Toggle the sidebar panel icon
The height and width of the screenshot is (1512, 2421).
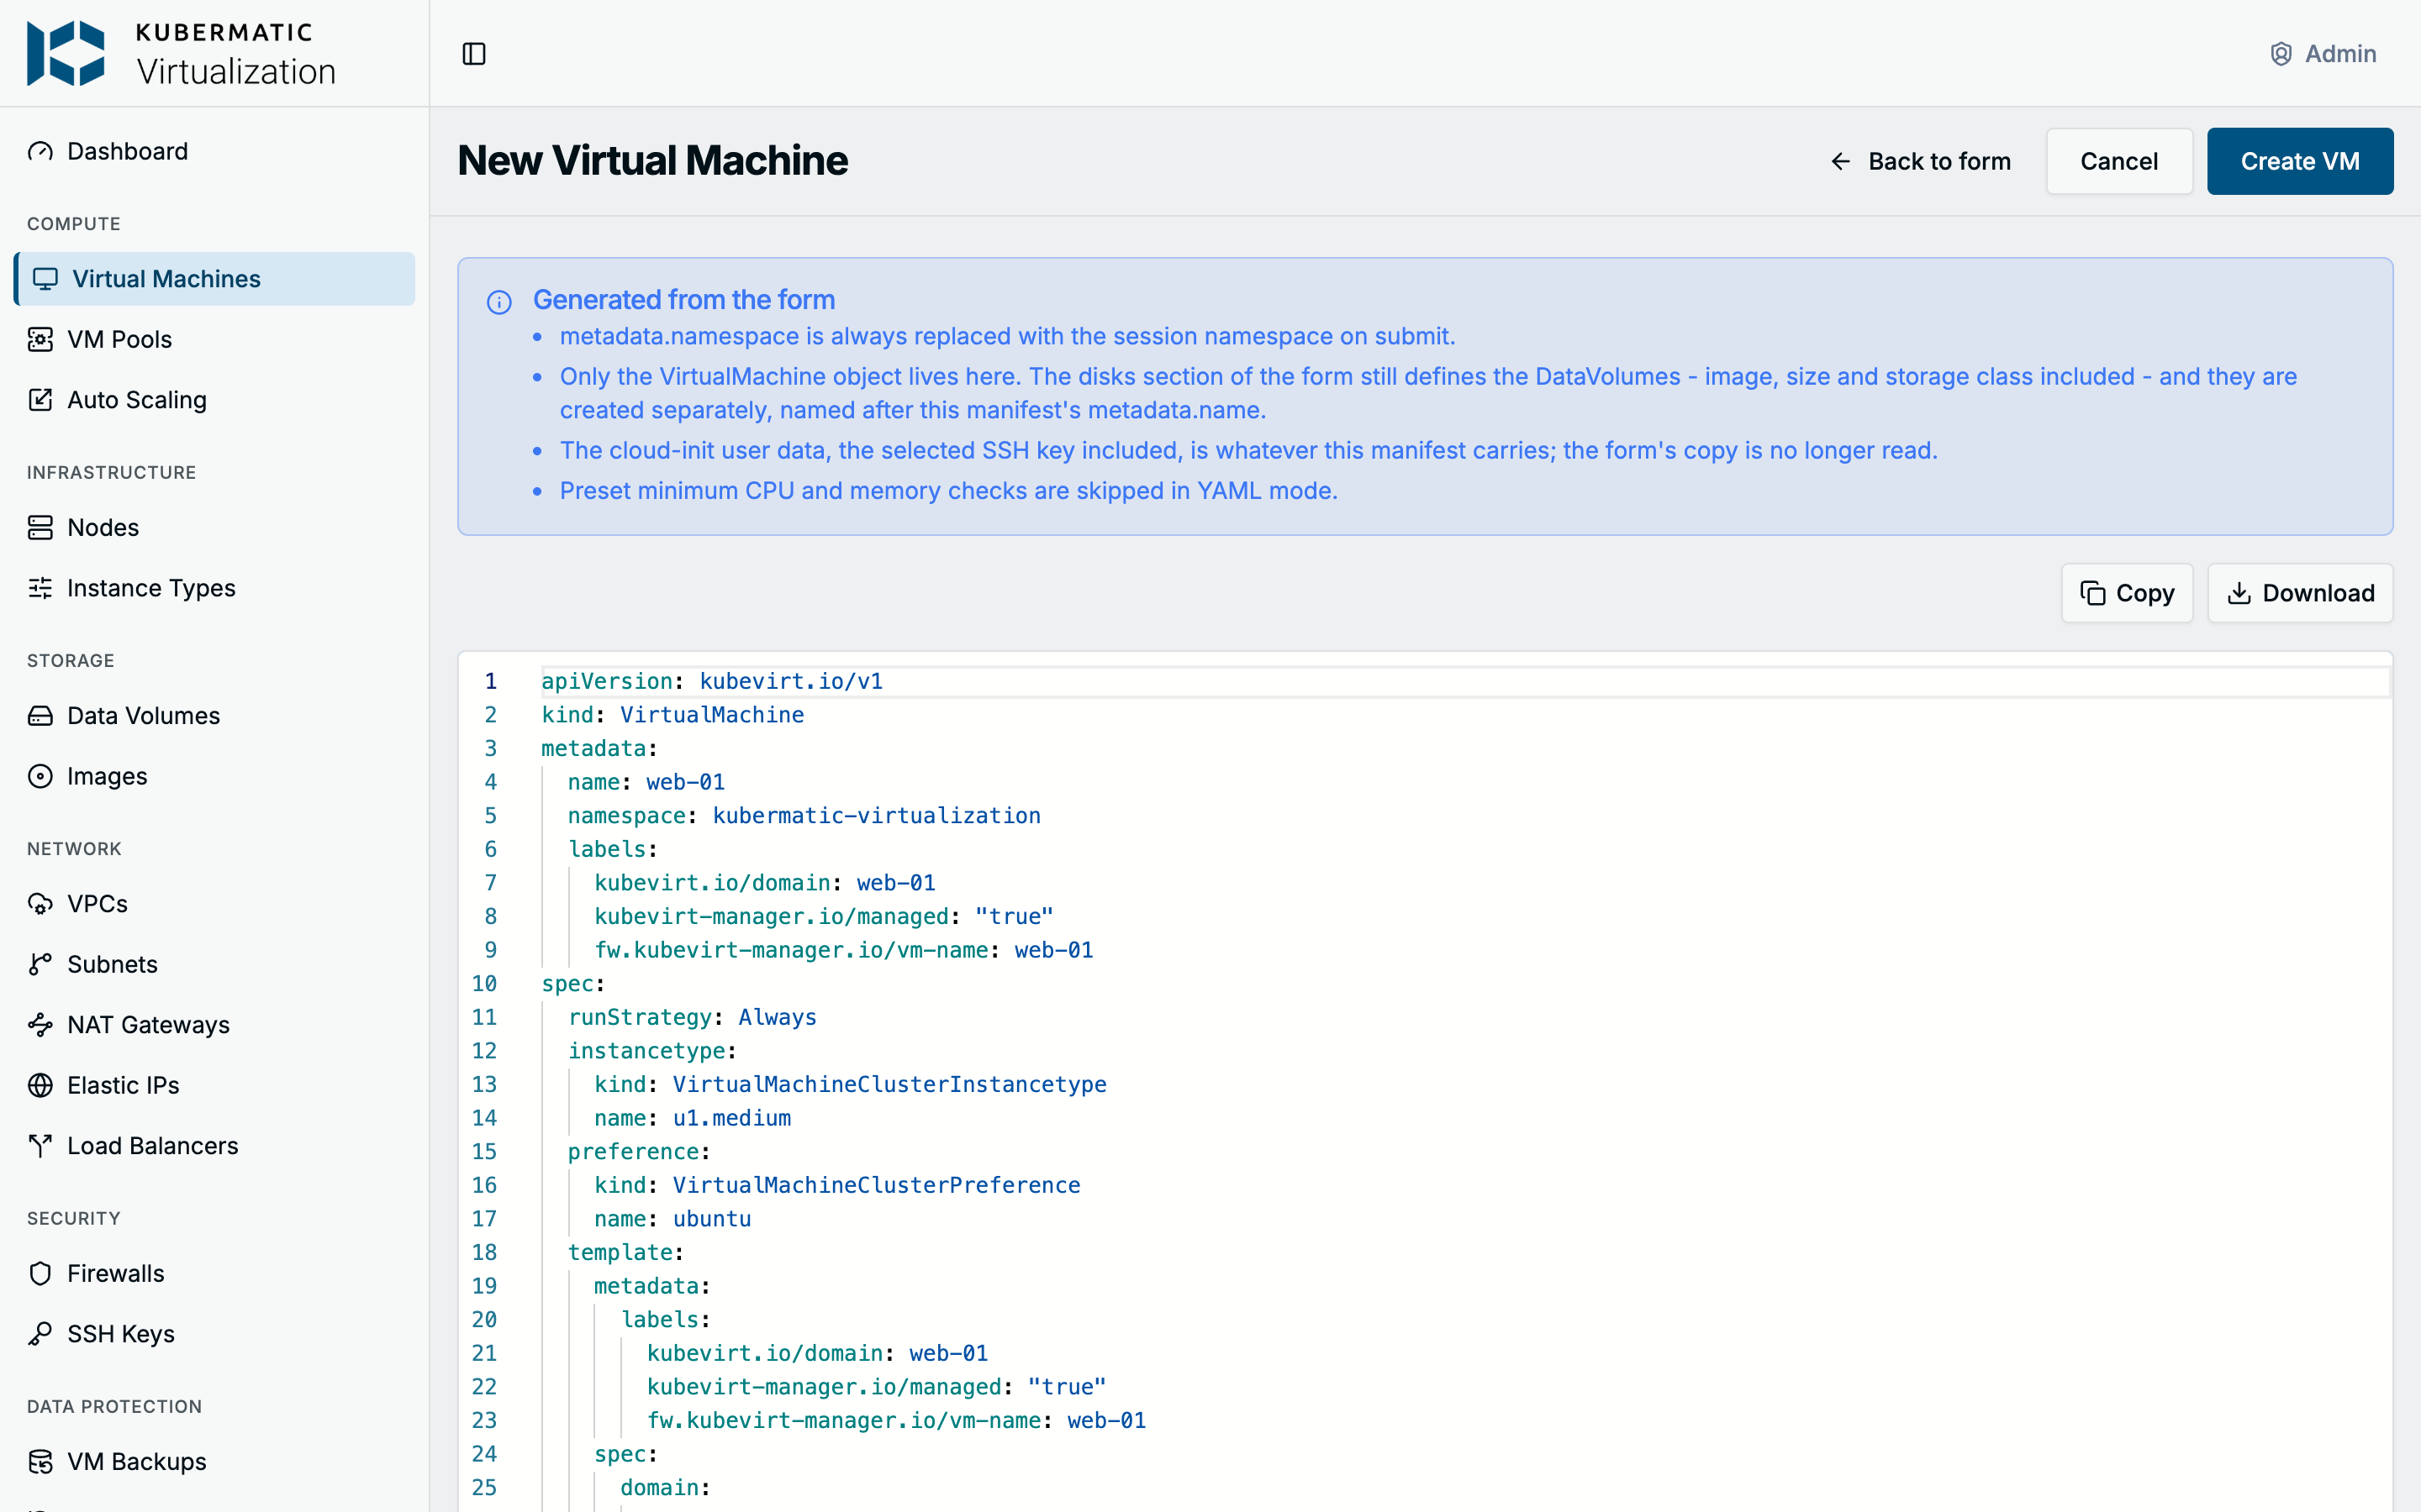point(474,54)
